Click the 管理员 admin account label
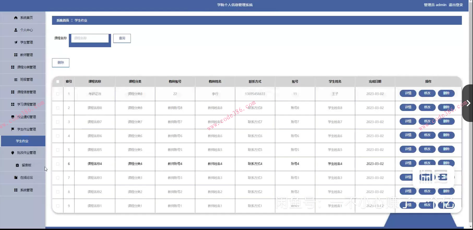473x230 pixels. pos(435,5)
